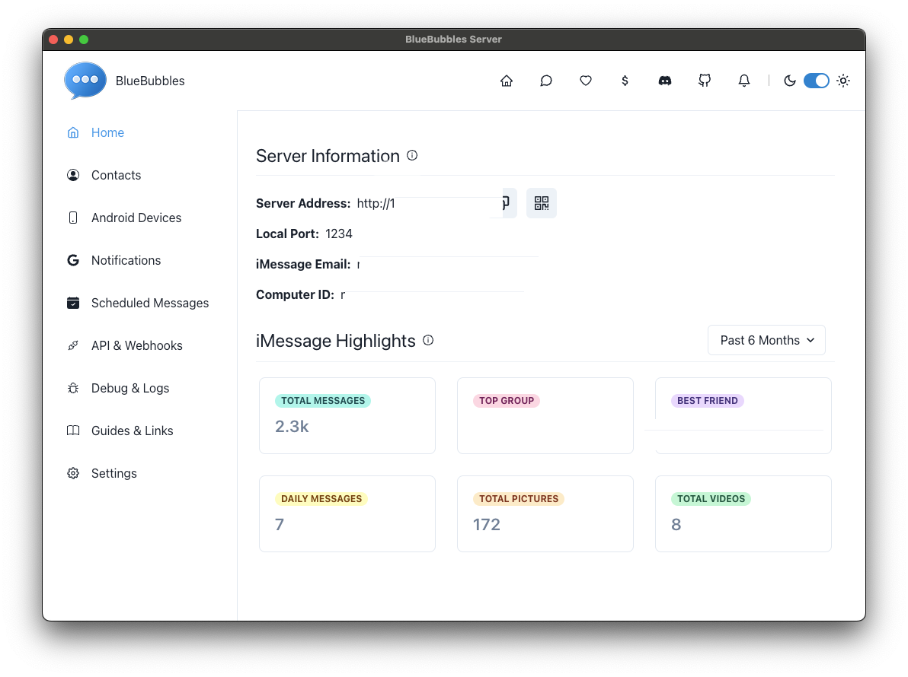The image size is (908, 677).
Task: Open the notifications bell icon
Action: point(744,81)
